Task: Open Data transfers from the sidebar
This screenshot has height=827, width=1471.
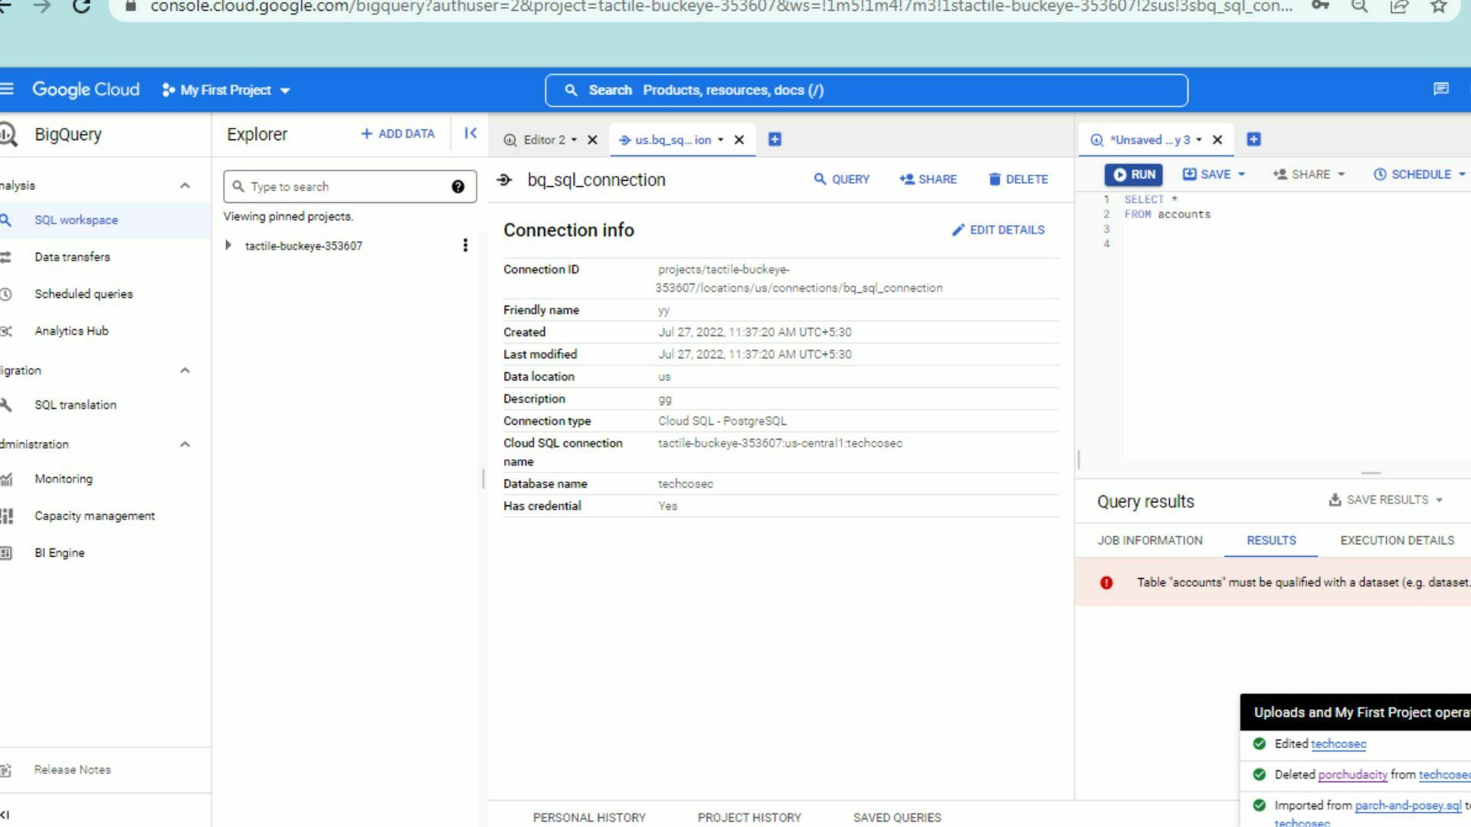Action: pyautogui.click(x=71, y=257)
